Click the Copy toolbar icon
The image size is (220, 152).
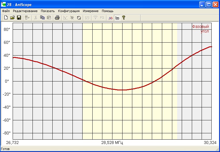[x=42, y=18]
